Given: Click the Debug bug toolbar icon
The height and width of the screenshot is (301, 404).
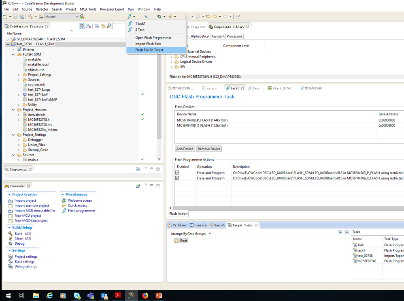Looking at the screenshot, I should 159,17.
